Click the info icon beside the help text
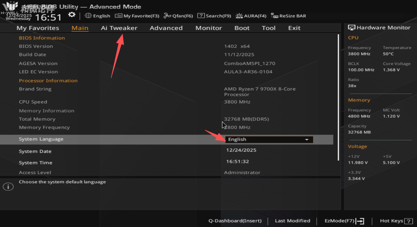417x227 pixels. [x=8, y=187]
